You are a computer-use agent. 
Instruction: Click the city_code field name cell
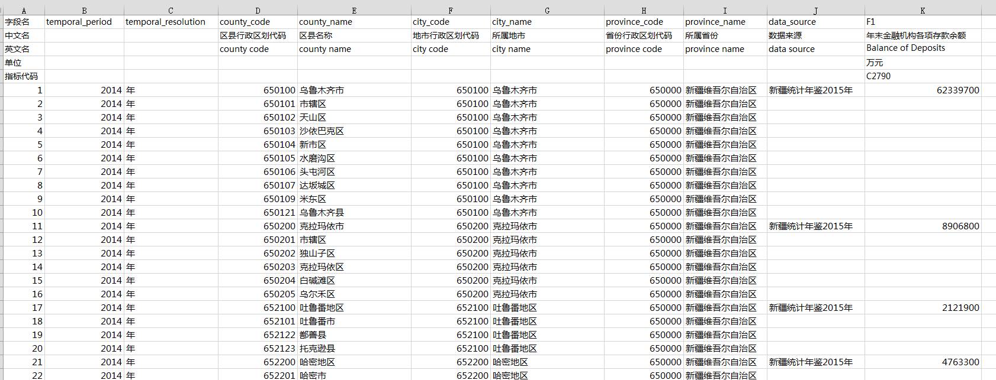pyautogui.click(x=451, y=22)
